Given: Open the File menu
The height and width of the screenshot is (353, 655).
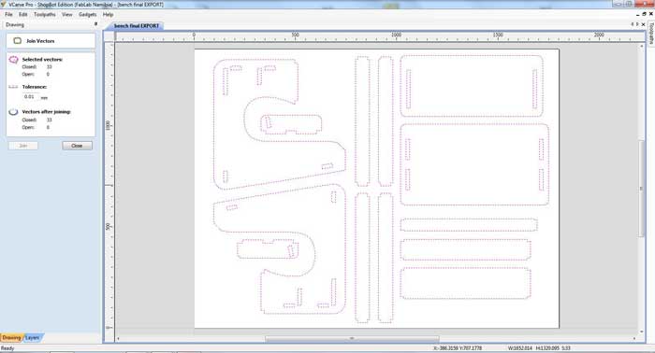Looking at the screenshot, I should (8, 15).
